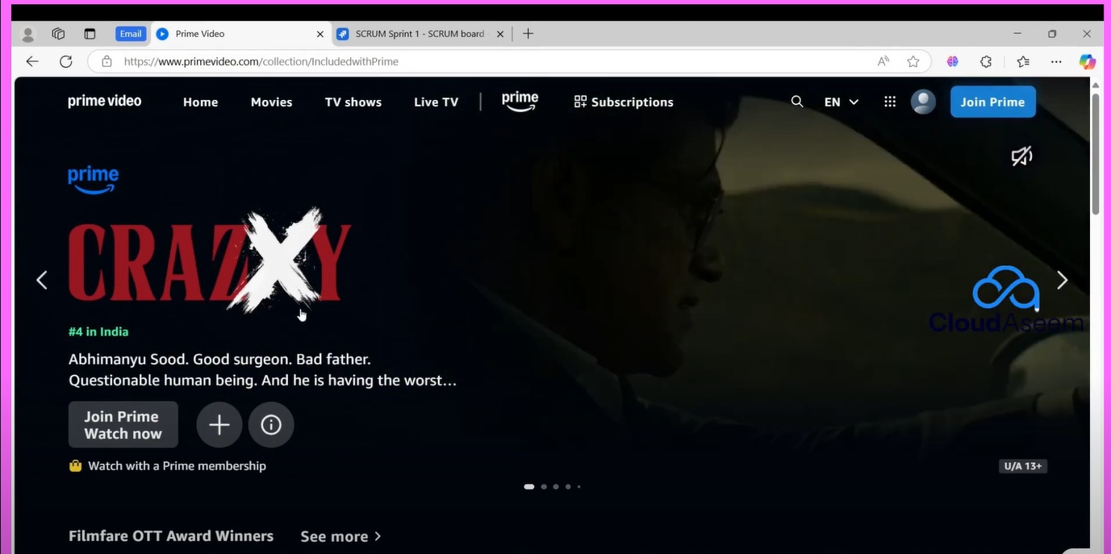Unmute the trailer sound
Viewport: 1111px width, 554px height.
1022,156
